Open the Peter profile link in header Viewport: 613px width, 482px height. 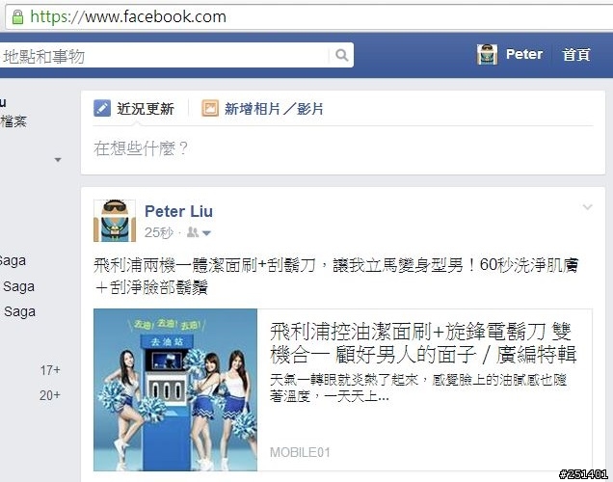click(524, 54)
